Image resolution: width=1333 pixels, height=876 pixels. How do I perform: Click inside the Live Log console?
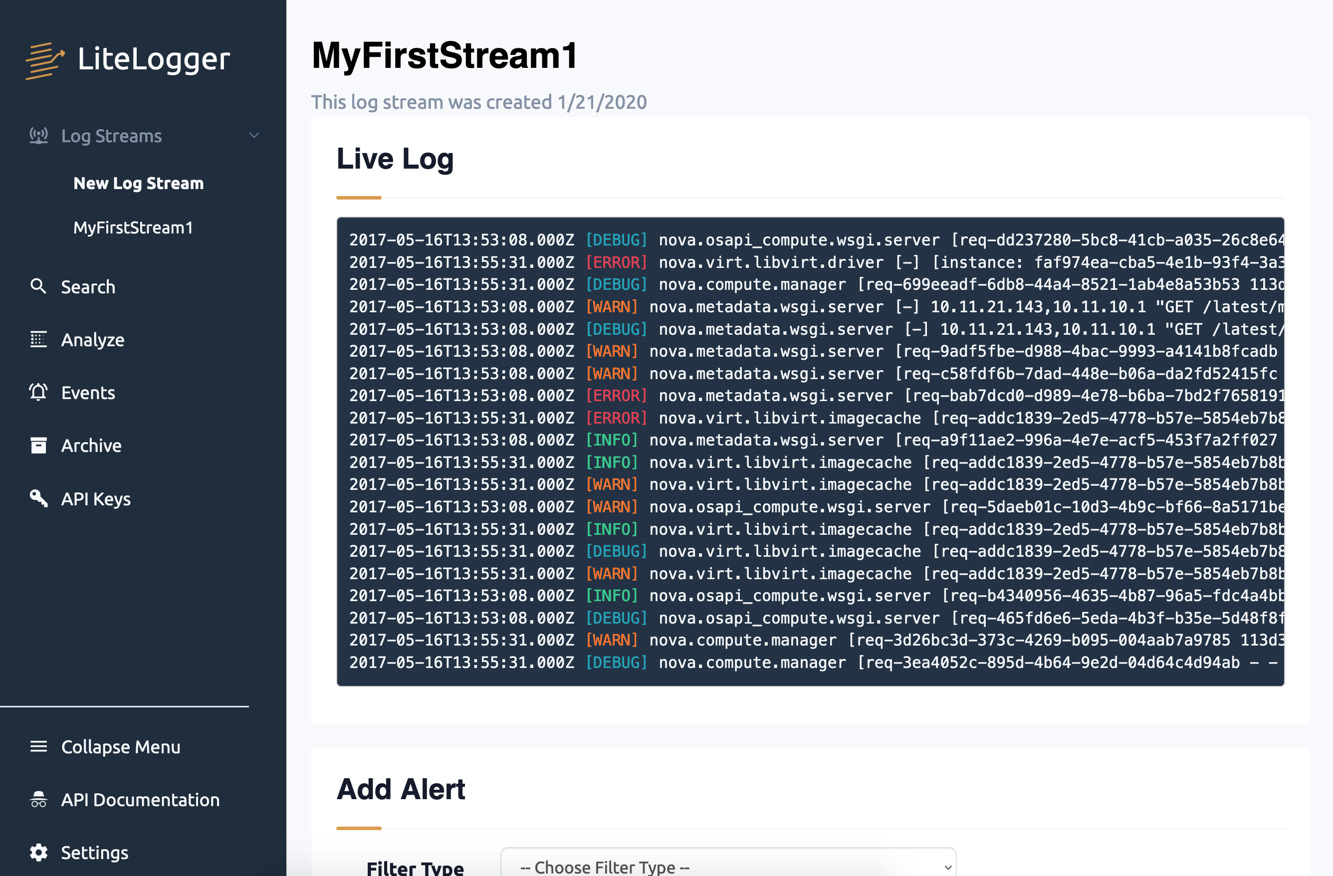(x=810, y=451)
